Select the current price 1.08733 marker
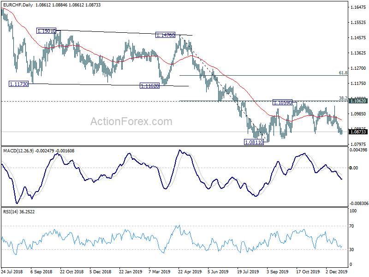The height and width of the screenshot is (277, 369). (x=358, y=132)
